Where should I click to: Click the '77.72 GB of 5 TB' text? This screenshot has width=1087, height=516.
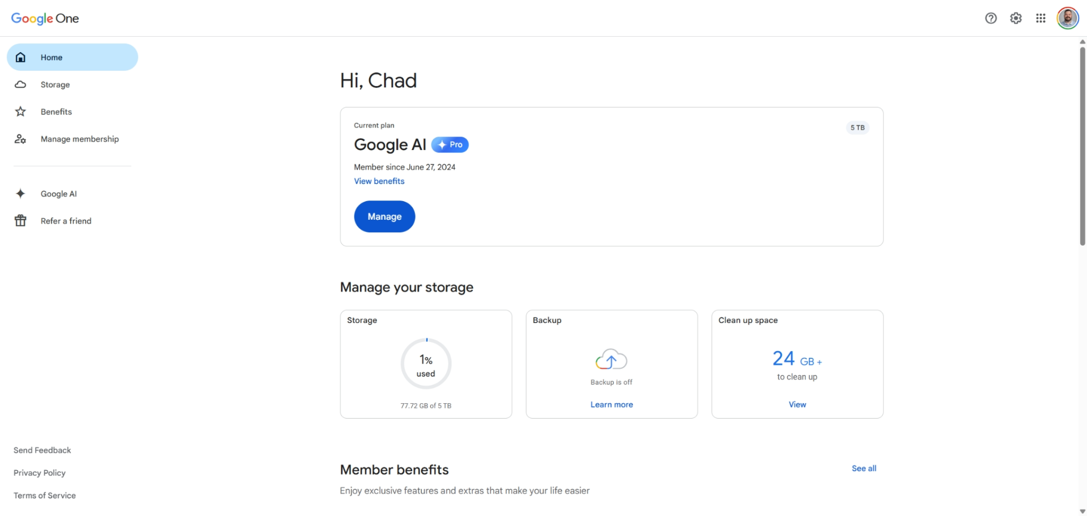(426, 406)
